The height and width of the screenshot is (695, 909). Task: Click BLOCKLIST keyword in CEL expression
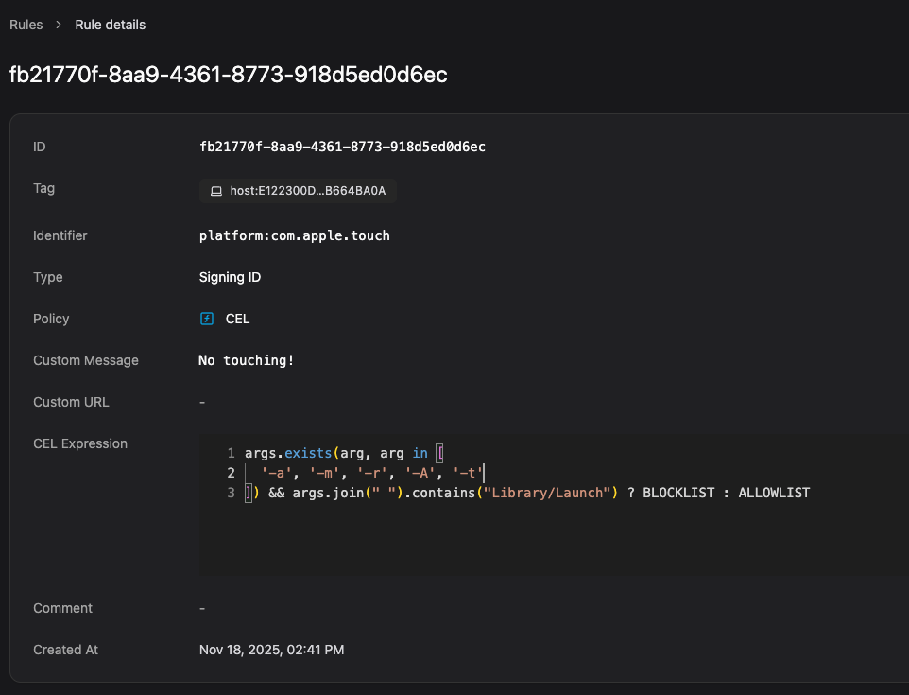point(677,493)
